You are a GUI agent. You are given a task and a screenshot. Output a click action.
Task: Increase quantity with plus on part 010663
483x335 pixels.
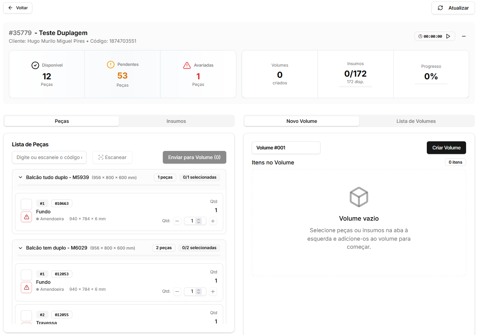point(213,221)
